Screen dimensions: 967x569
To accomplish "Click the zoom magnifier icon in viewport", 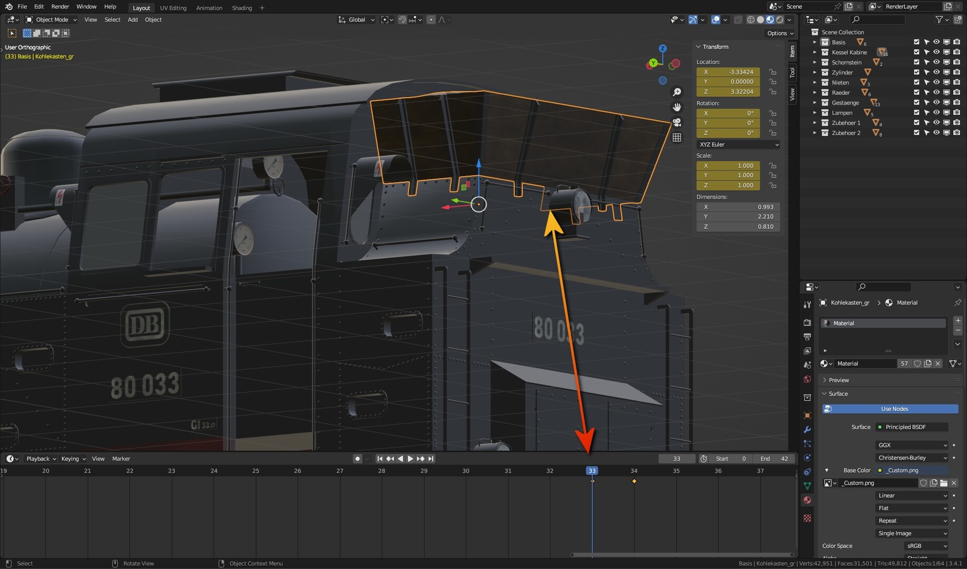I will (x=677, y=92).
